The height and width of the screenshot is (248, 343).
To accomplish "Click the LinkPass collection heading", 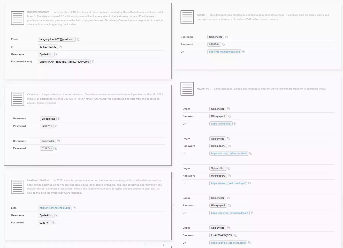I will [39, 180].
